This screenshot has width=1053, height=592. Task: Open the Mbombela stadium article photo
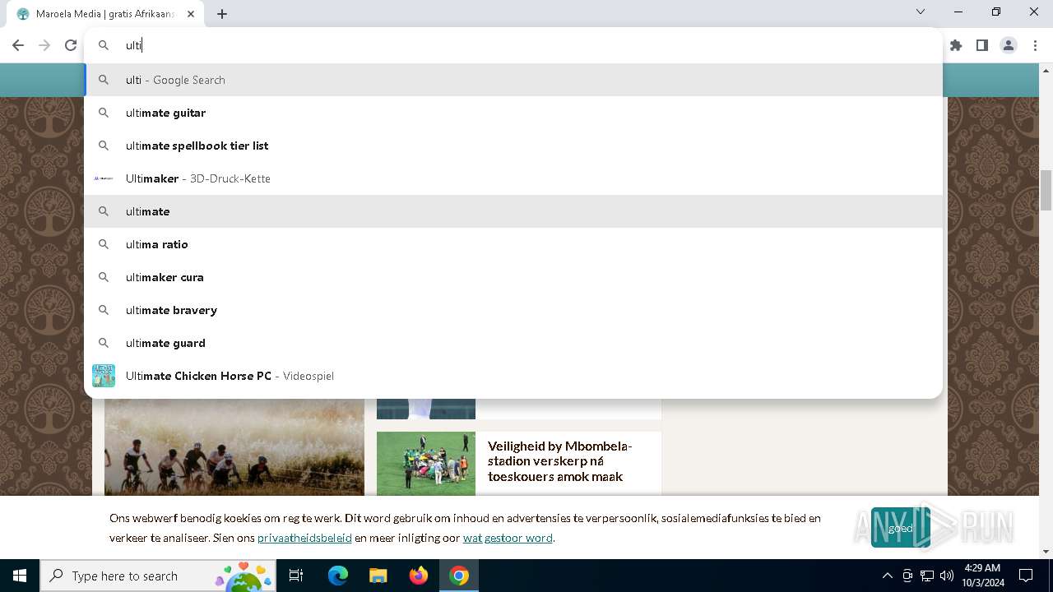click(426, 463)
